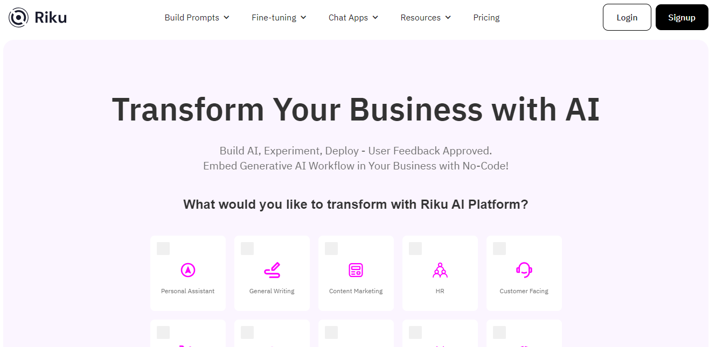Screen dimensions: 716x347
Task: Click the Customer Facing headset icon
Action: pyautogui.click(x=524, y=270)
